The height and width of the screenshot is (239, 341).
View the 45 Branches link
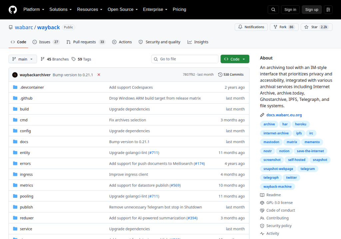click(55, 59)
